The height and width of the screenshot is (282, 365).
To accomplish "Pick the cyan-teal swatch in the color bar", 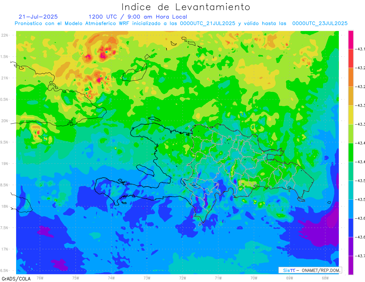I will click(351, 190).
